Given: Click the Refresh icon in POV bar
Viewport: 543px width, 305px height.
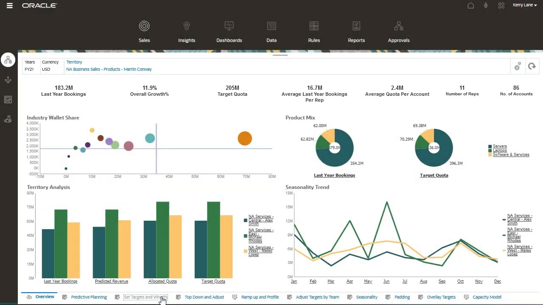Looking at the screenshot, I should pyautogui.click(x=532, y=67).
